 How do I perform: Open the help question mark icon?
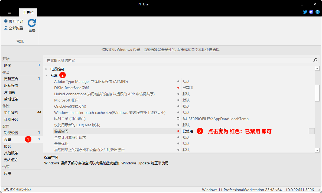(x=317, y=12)
